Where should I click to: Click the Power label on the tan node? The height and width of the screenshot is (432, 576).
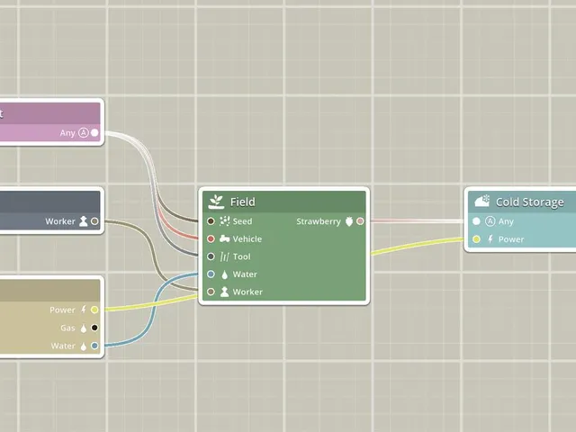pyautogui.click(x=62, y=310)
